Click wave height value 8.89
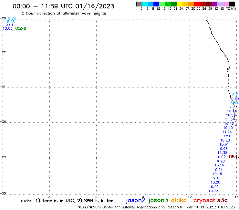Screen dimensions: 239x210 (x=234, y=103)
